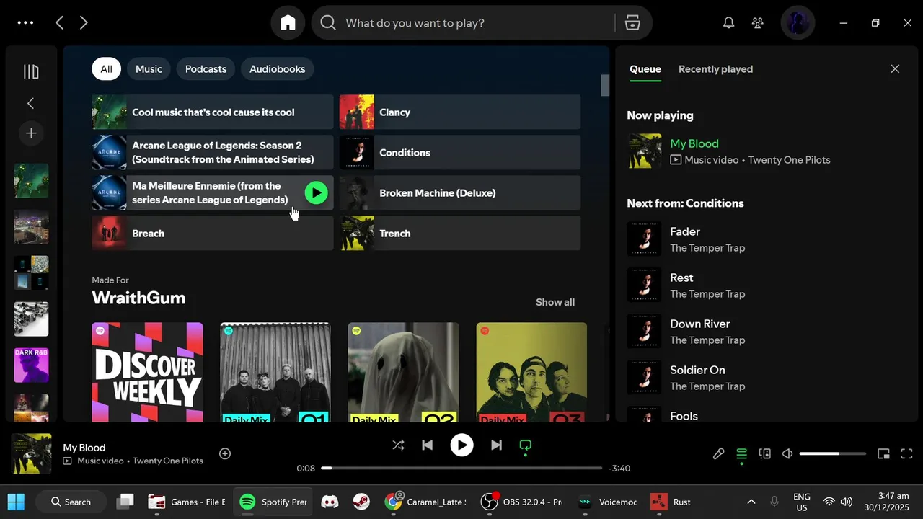Enter full screen mode icon

coord(906,453)
